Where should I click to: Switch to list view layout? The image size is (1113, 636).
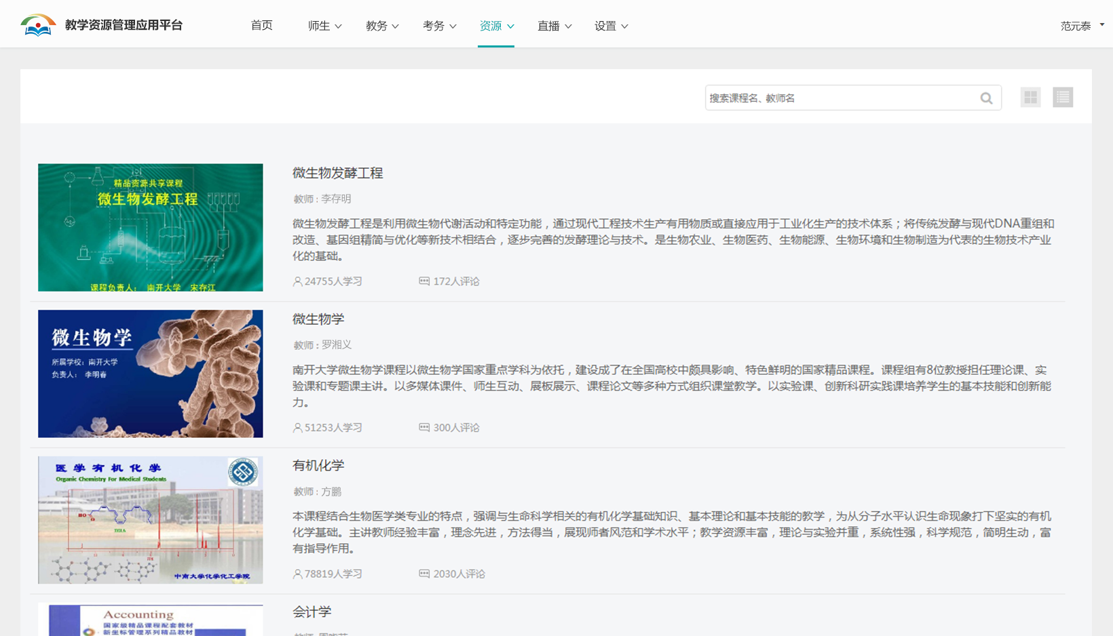pyautogui.click(x=1062, y=98)
